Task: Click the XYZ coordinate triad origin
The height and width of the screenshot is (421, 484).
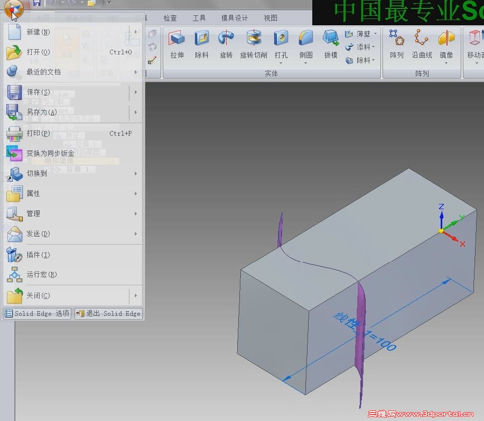Action: pos(441,231)
